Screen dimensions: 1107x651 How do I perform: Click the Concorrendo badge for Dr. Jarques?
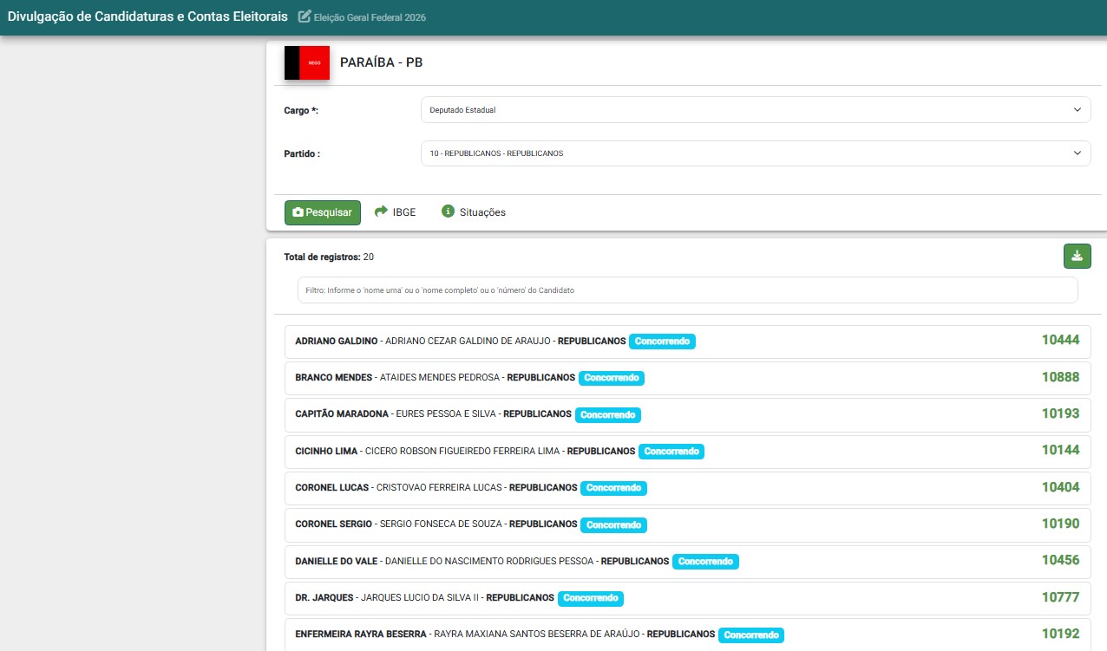591,598
